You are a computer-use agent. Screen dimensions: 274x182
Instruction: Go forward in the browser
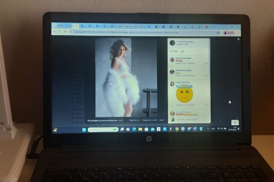coord(60,32)
